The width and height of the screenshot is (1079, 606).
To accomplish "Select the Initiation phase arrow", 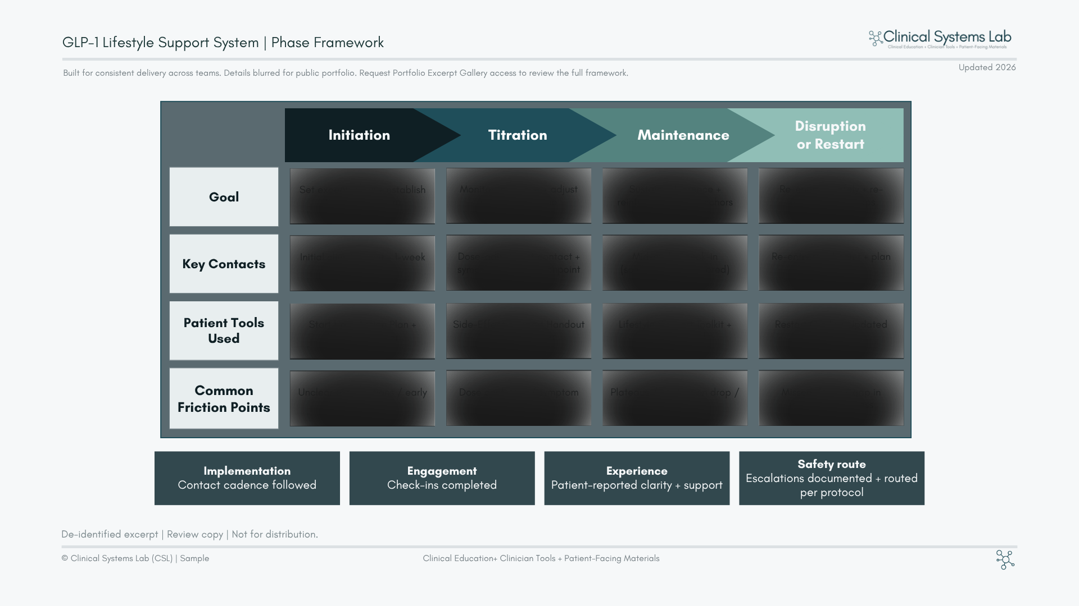I will [359, 135].
